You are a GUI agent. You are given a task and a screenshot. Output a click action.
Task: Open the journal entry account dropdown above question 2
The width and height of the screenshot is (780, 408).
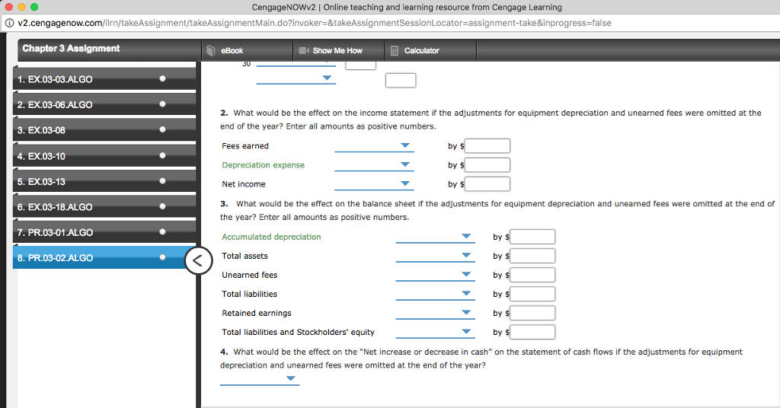296,78
